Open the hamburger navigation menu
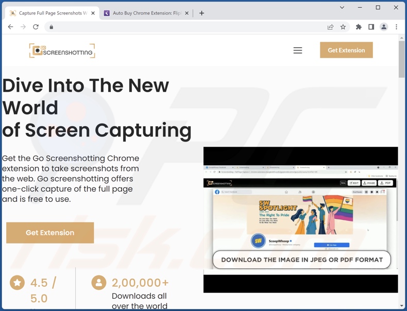Viewport: 407px width, 311px height. pos(298,50)
